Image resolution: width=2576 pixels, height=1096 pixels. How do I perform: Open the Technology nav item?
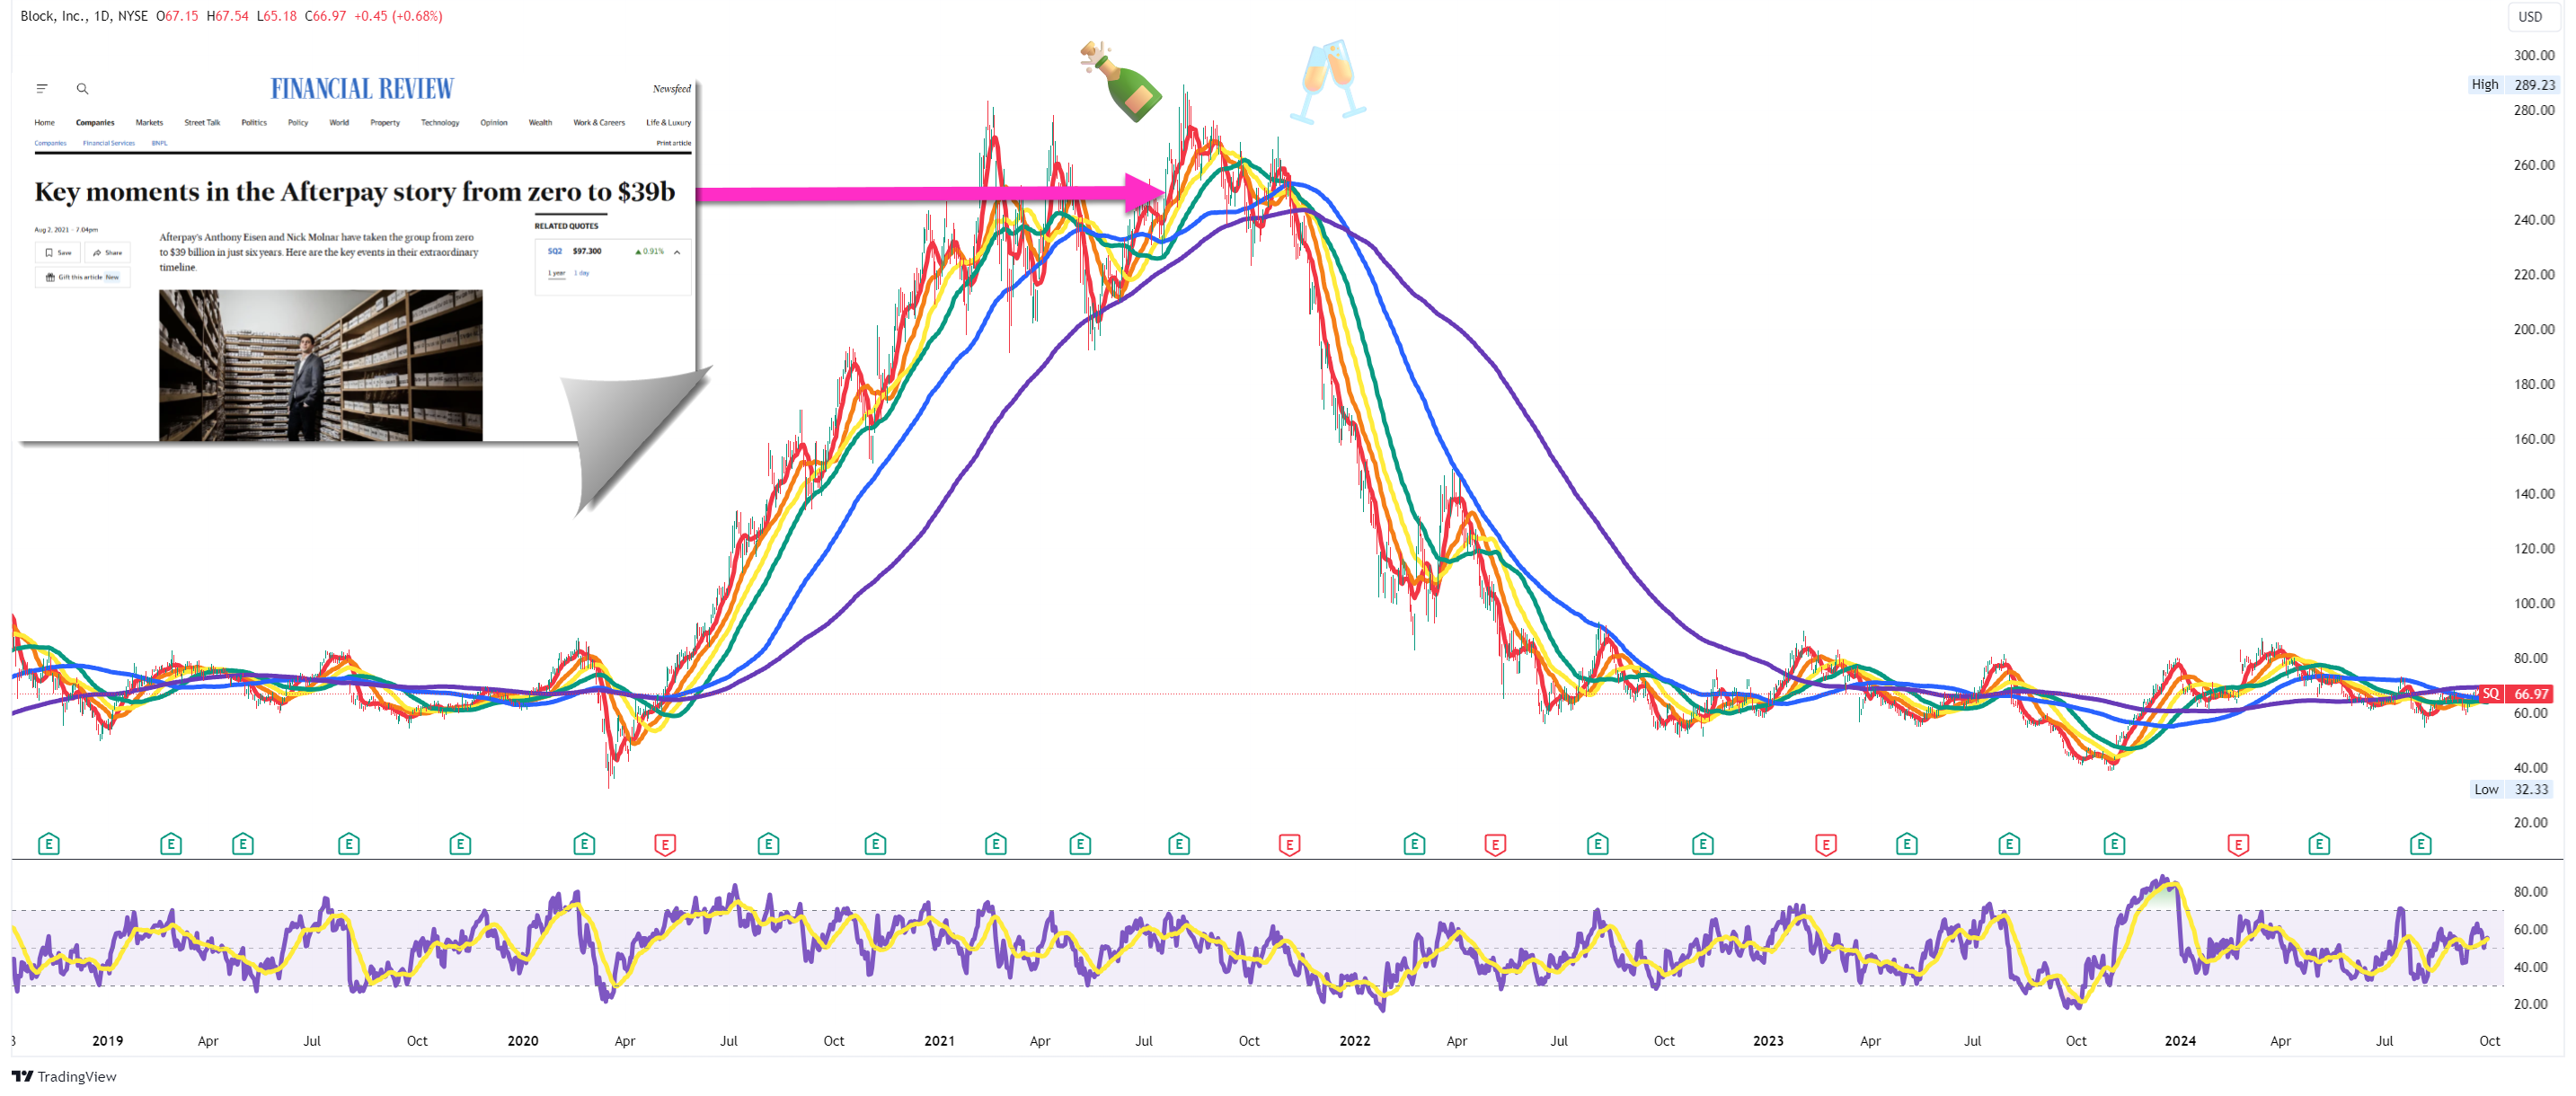pos(440,123)
